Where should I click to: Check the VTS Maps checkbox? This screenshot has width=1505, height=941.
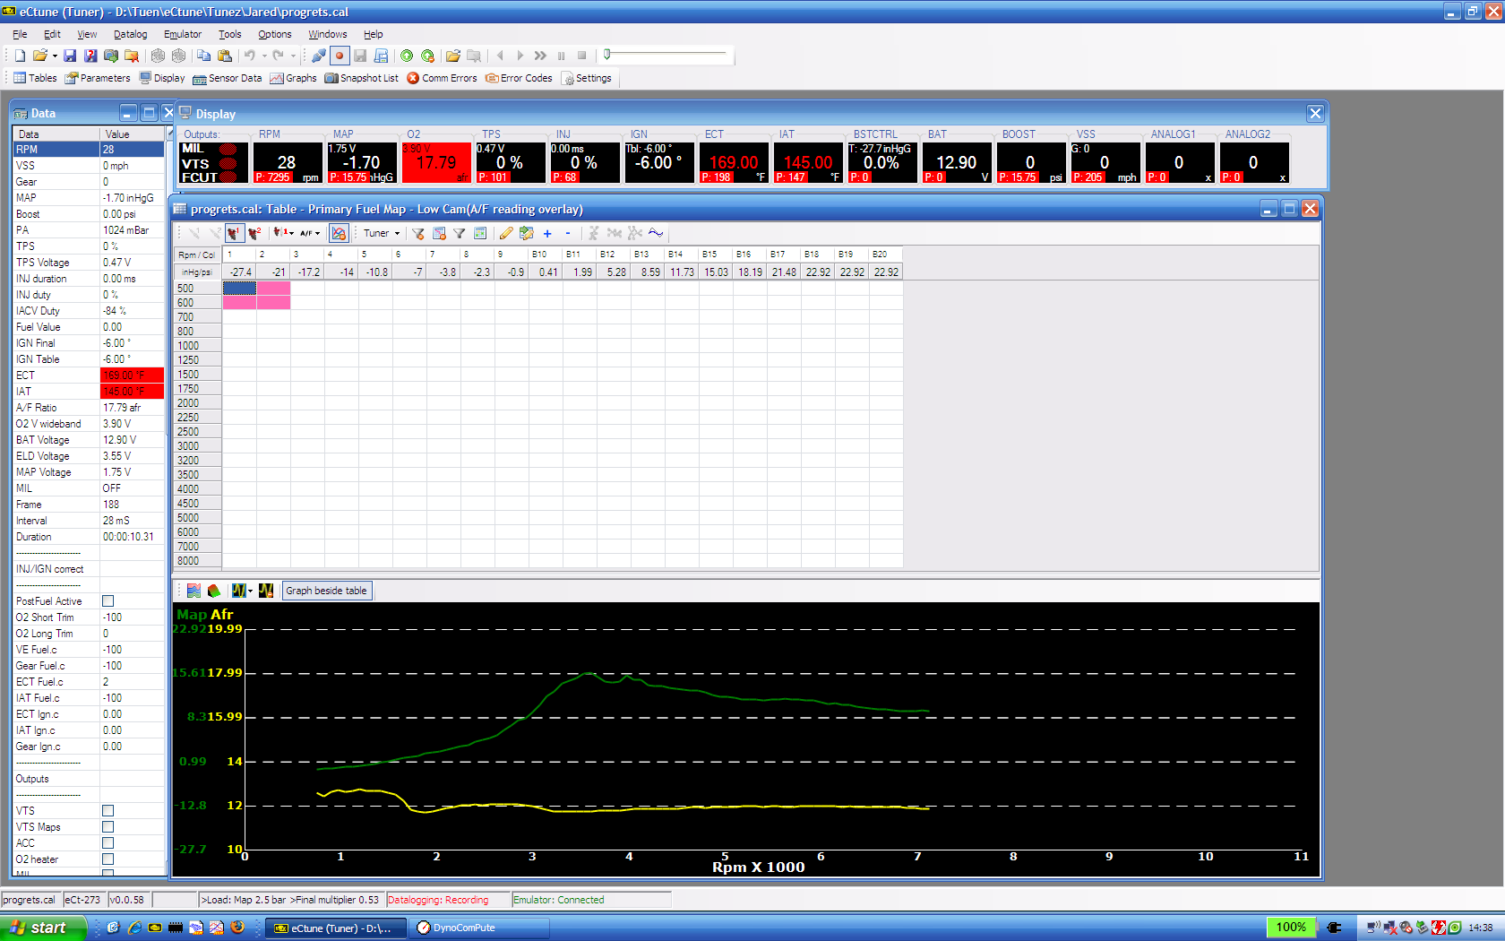(107, 827)
